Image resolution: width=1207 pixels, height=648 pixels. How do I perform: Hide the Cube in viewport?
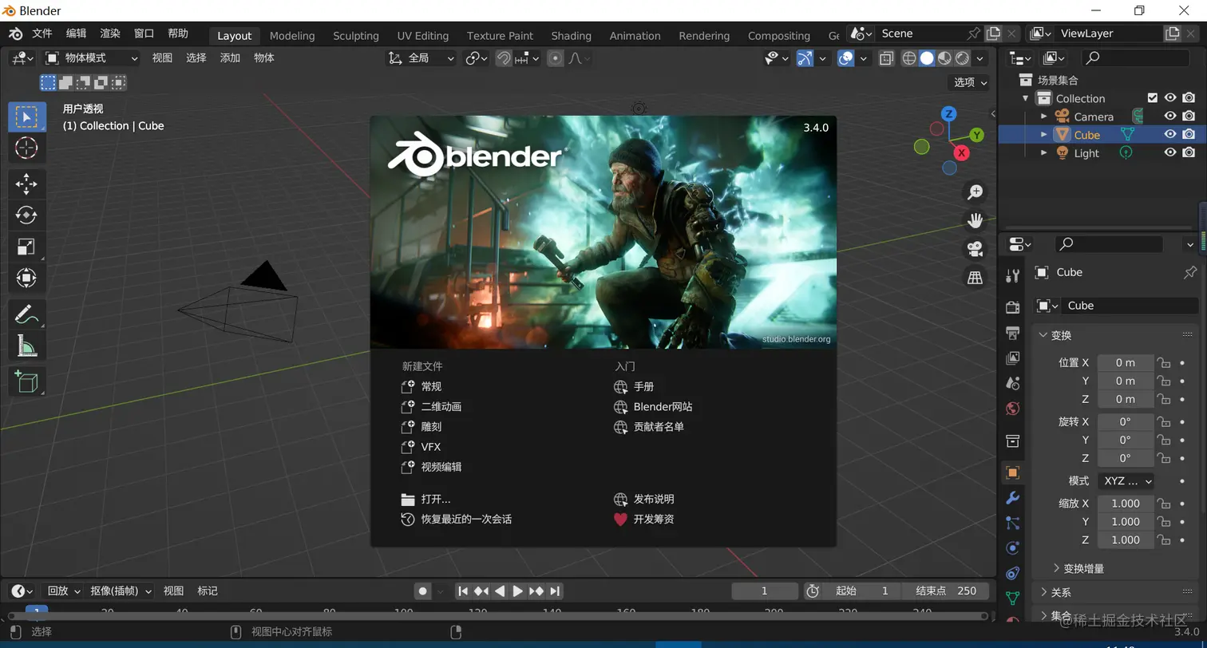pos(1170,135)
